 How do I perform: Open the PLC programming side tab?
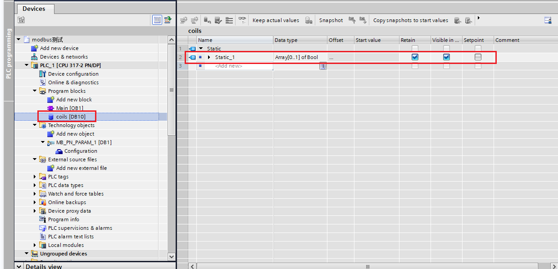tap(8, 54)
